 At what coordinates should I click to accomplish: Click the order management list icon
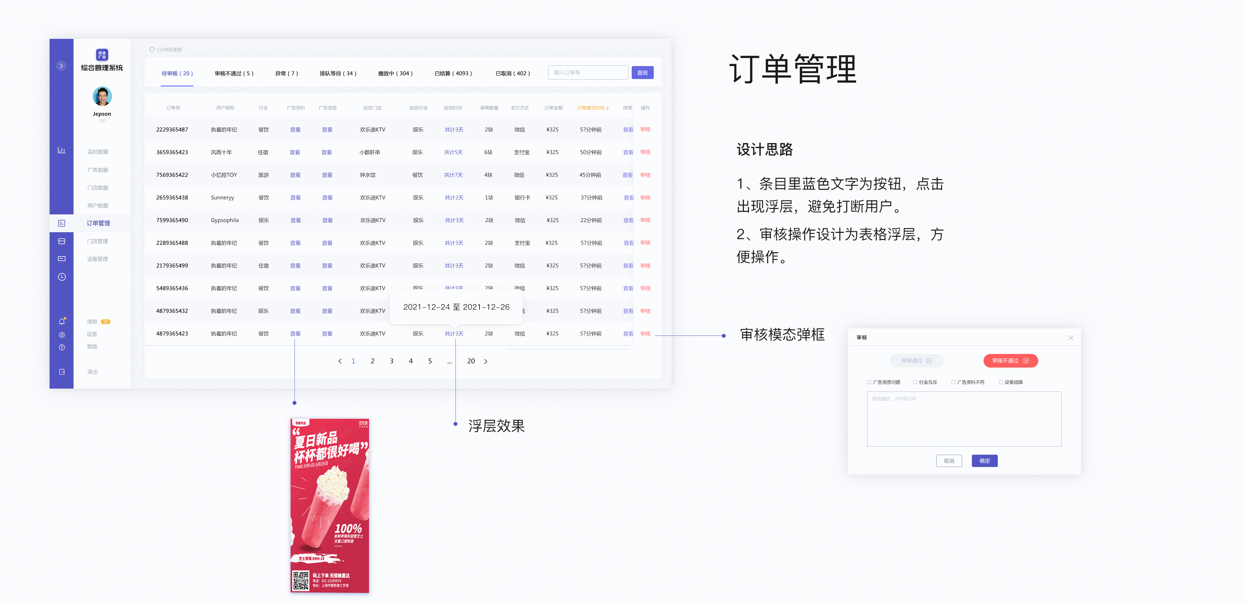61,223
